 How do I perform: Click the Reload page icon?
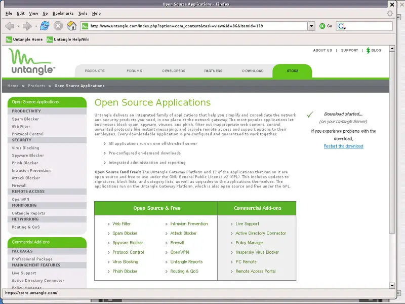45,26
